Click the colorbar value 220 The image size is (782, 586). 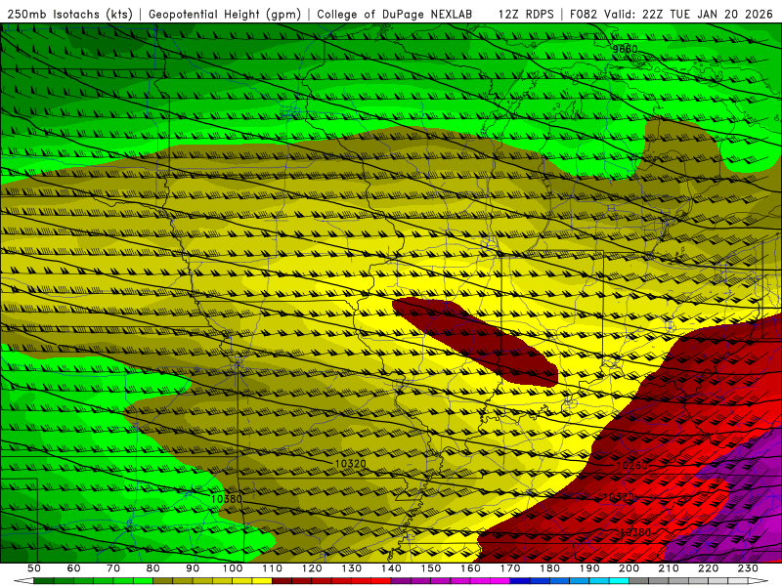(708, 568)
